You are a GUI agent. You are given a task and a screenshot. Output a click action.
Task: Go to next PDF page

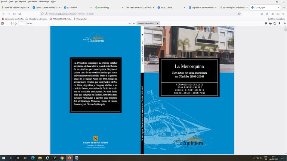tap(16, 23)
